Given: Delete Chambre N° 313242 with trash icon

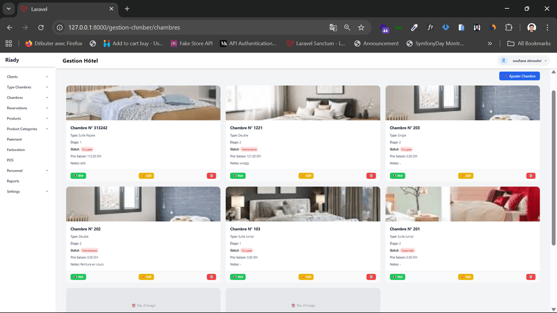Looking at the screenshot, I should (212, 176).
